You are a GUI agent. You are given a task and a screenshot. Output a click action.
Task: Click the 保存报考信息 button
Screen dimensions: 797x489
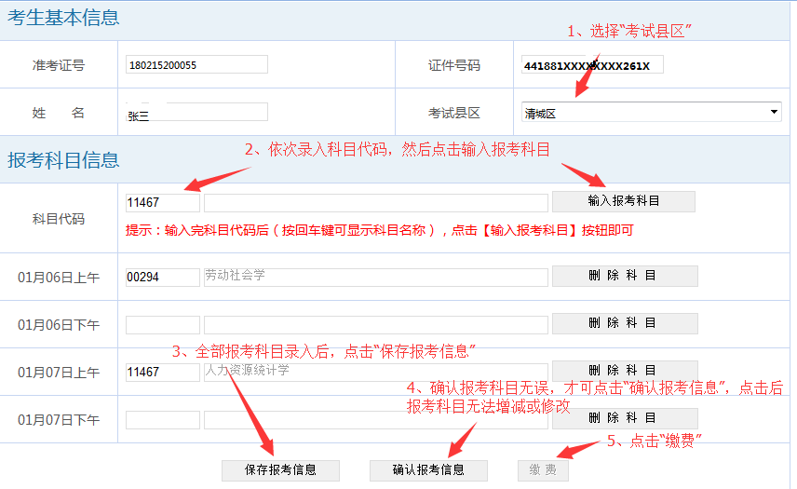[x=280, y=470]
